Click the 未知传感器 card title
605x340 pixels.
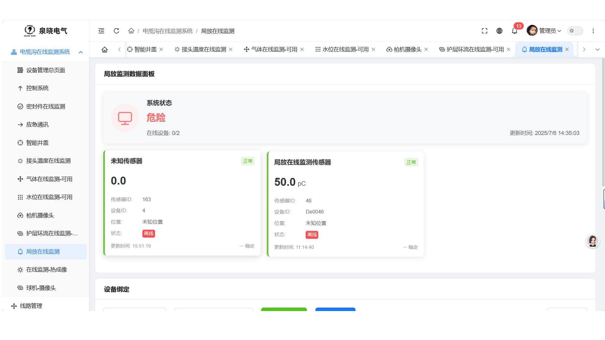click(126, 161)
